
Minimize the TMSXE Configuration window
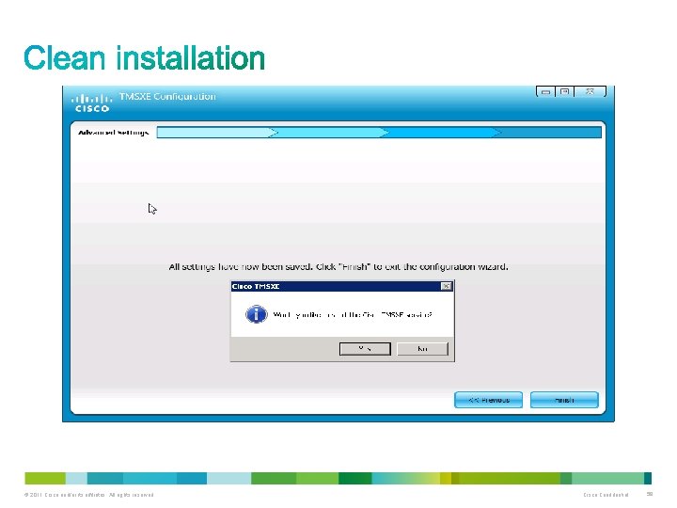click(x=545, y=91)
